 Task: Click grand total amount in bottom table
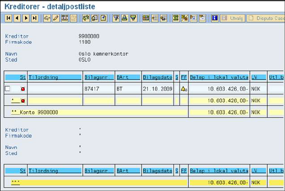point(228,183)
